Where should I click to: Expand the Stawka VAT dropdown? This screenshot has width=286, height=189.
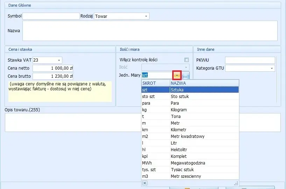click(x=59, y=60)
